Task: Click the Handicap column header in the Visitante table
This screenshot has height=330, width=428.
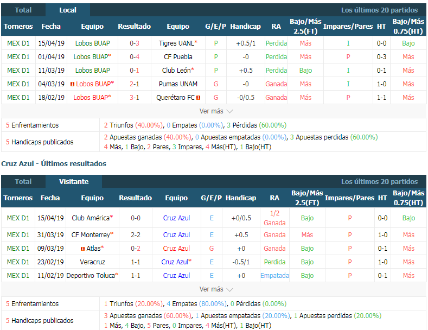Action: click(241, 198)
